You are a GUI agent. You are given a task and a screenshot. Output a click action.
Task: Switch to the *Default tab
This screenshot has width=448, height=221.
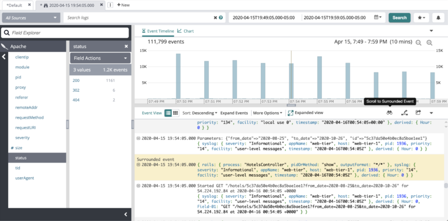click(x=14, y=5)
